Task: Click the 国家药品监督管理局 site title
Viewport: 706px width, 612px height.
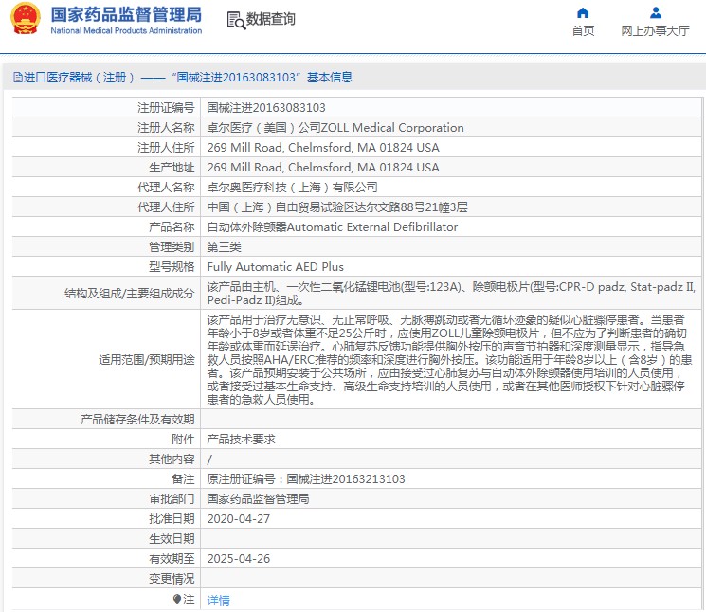Action: 125,14
